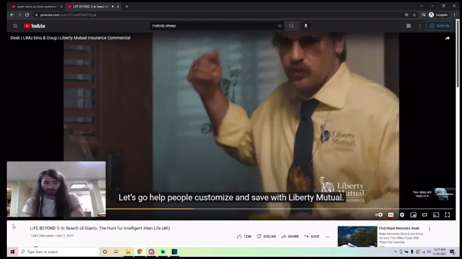The image size is (462, 259).
Task: Click the Desk LiMu Emu ad title
Action: click(x=70, y=38)
